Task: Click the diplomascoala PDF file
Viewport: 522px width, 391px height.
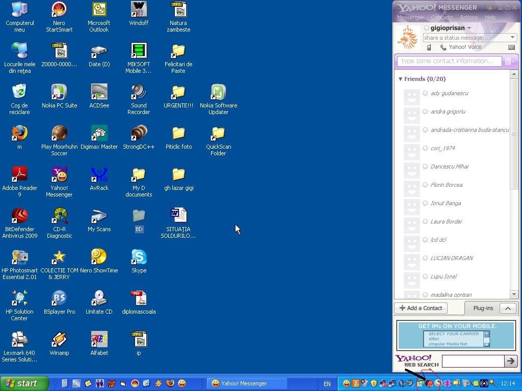Action: (139, 302)
